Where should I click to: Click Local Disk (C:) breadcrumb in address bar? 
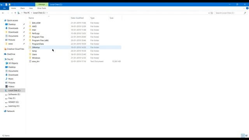coord(39,13)
